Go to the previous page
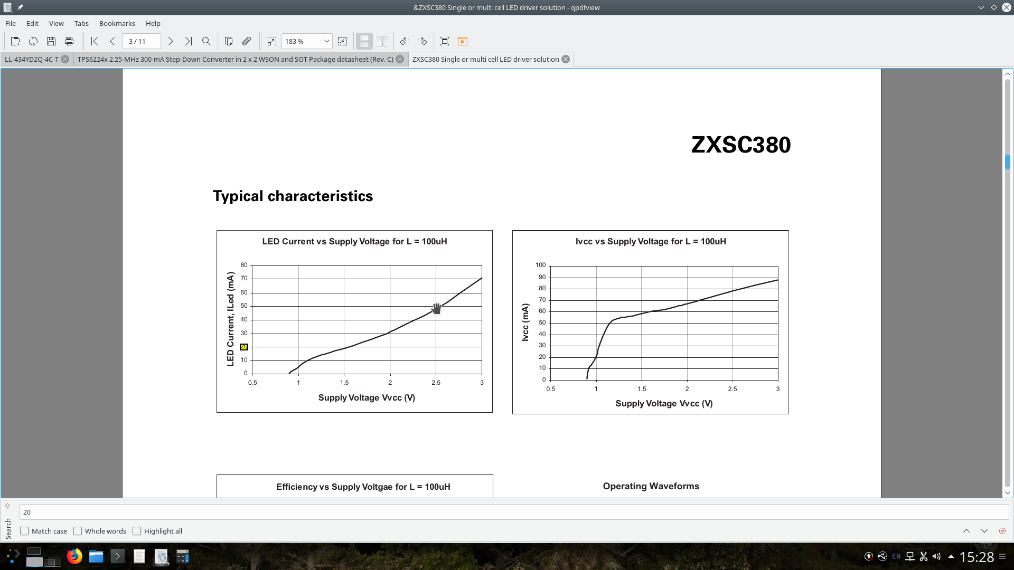Viewport: 1014px width, 570px height. click(x=112, y=41)
